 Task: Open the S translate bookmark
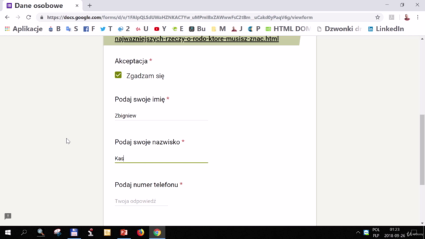coord(72,29)
